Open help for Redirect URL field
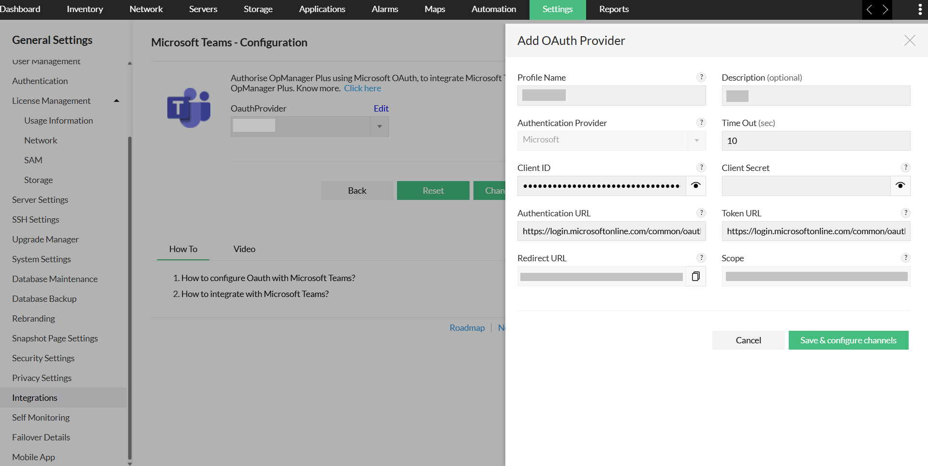This screenshot has height=466, width=928. pyautogui.click(x=701, y=258)
